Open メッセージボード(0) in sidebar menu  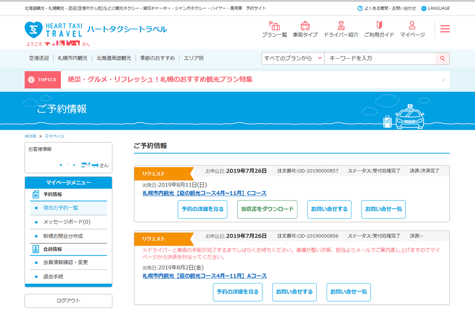pyautogui.click(x=66, y=222)
